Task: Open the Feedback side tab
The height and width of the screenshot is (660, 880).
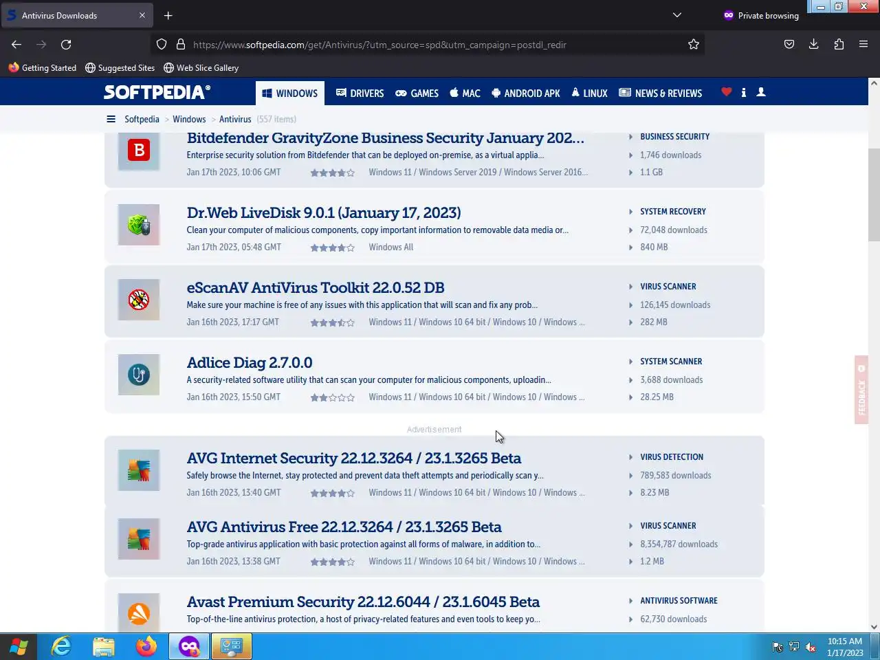Action: point(861,390)
